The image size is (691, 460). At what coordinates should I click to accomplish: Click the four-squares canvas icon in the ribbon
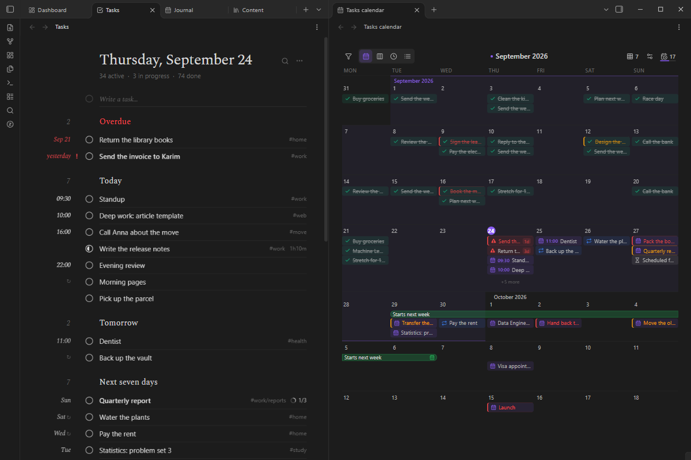click(10, 55)
